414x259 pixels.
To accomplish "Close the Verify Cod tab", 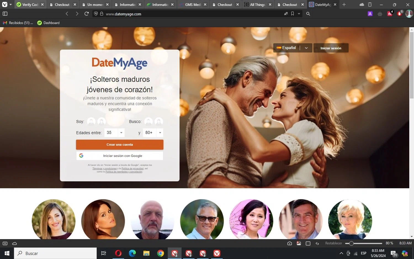I will (42, 4).
